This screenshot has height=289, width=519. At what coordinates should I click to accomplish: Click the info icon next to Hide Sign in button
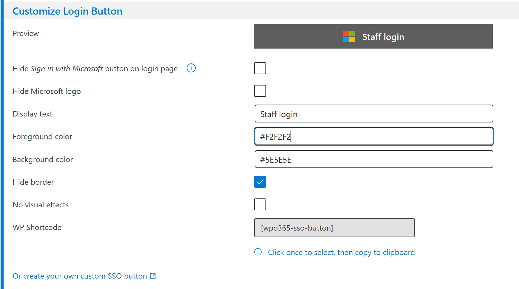(x=191, y=68)
